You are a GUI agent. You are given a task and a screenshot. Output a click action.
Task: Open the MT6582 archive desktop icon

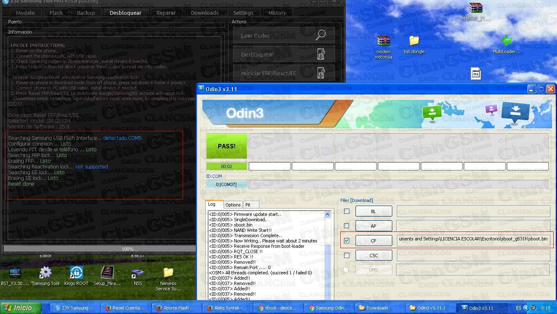pos(475,8)
